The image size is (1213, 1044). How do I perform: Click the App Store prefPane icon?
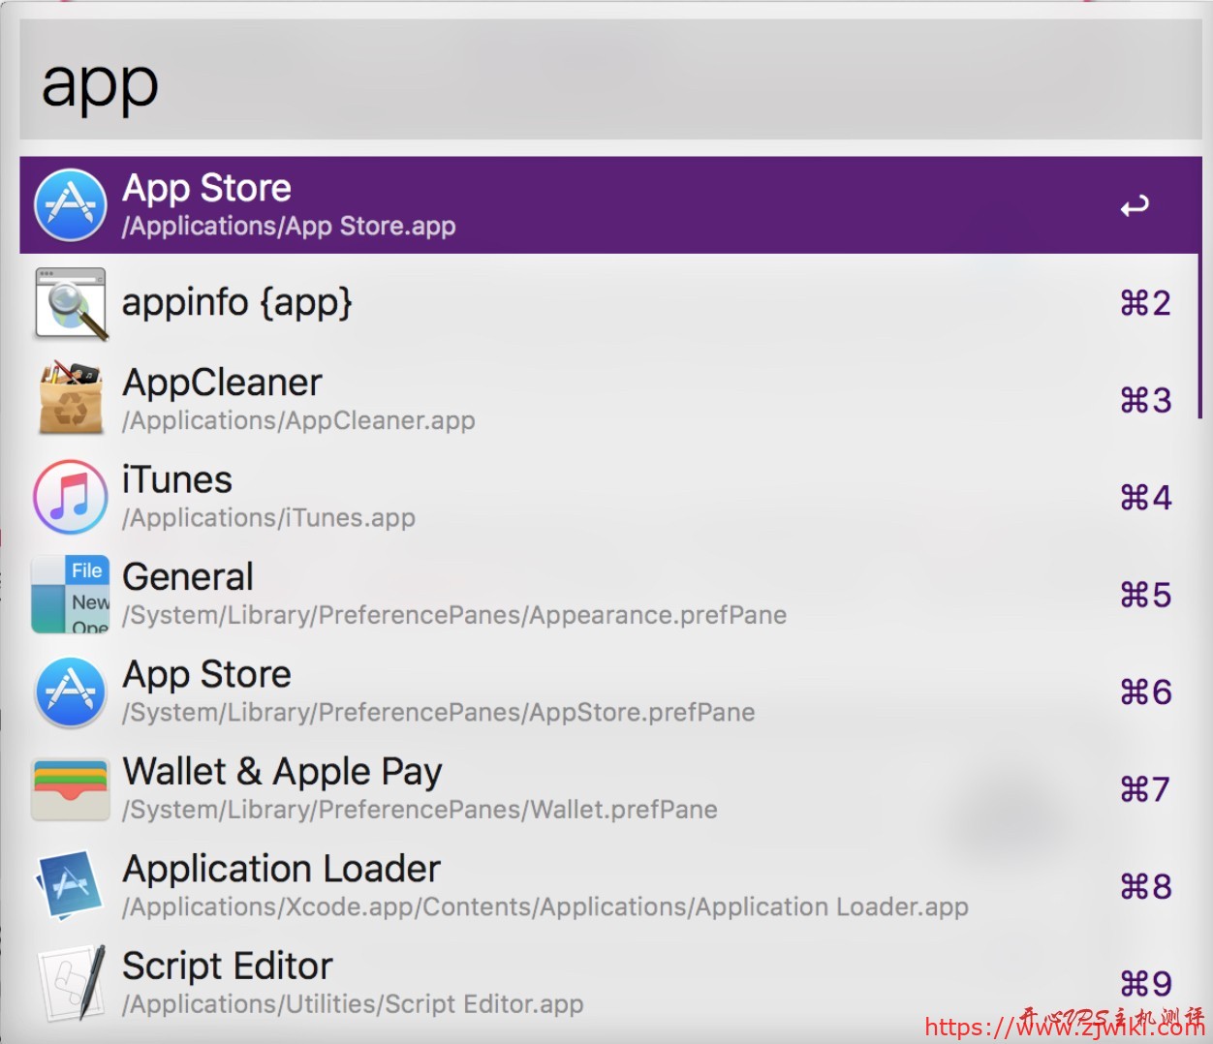(71, 692)
